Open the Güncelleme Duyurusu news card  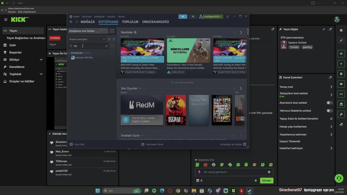pyautogui.click(x=189, y=50)
